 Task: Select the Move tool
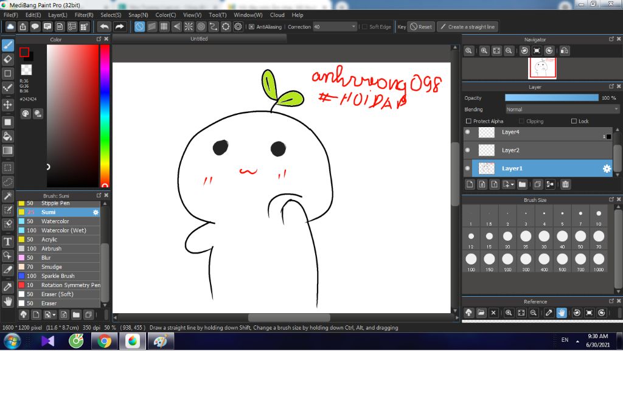[x=8, y=105]
